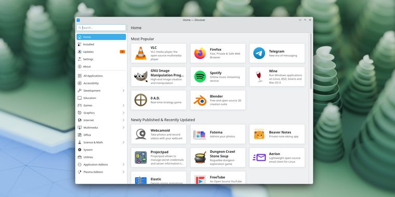Click the 'Admire your photos' description
The image size is (395, 197).
click(222, 136)
